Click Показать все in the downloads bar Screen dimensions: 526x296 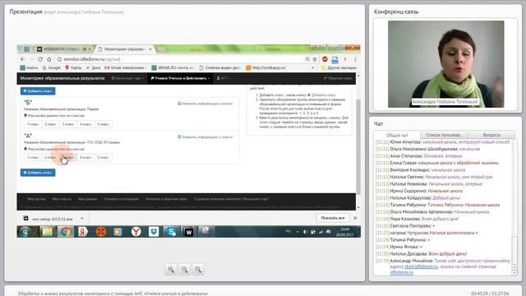333,218
